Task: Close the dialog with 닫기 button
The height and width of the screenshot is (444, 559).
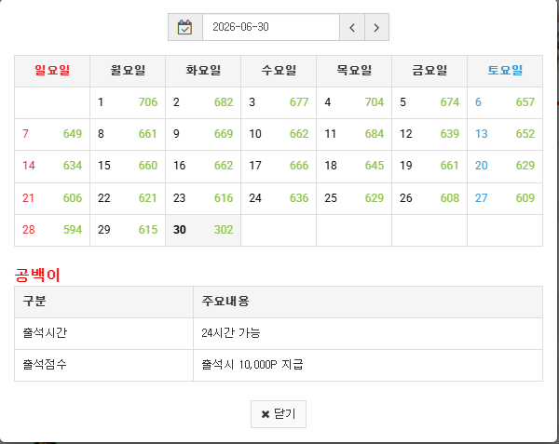Action: [x=279, y=414]
